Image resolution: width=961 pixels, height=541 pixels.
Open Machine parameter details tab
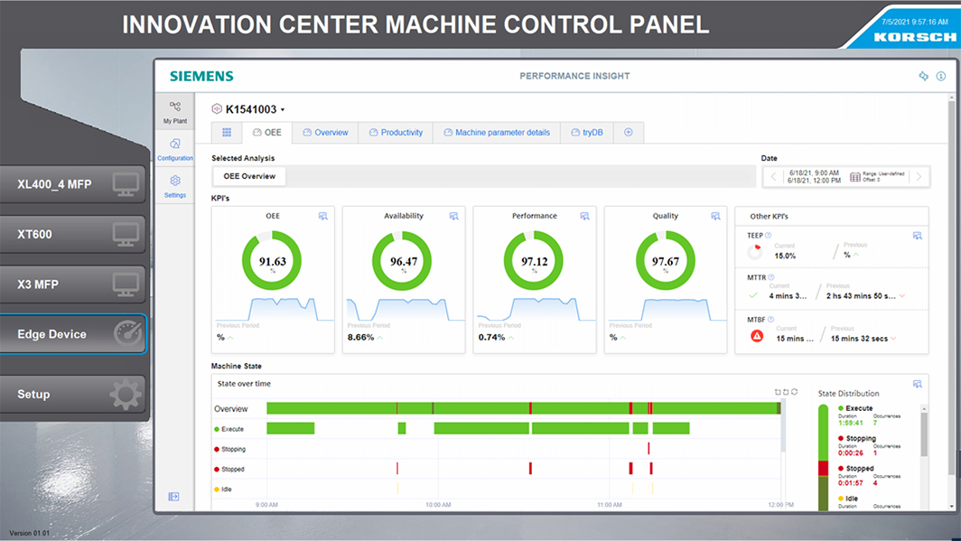[497, 133]
